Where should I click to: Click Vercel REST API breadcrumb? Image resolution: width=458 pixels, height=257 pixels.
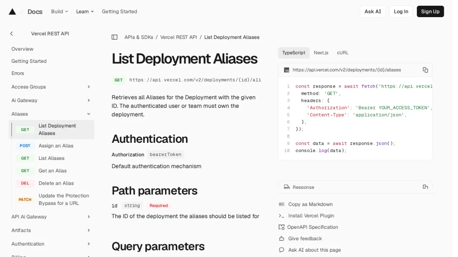(x=179, y=37)
